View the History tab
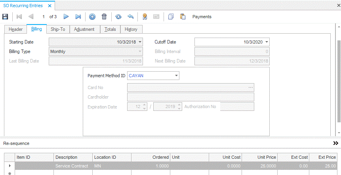341x175 pixels. click(x=131, y=29)
